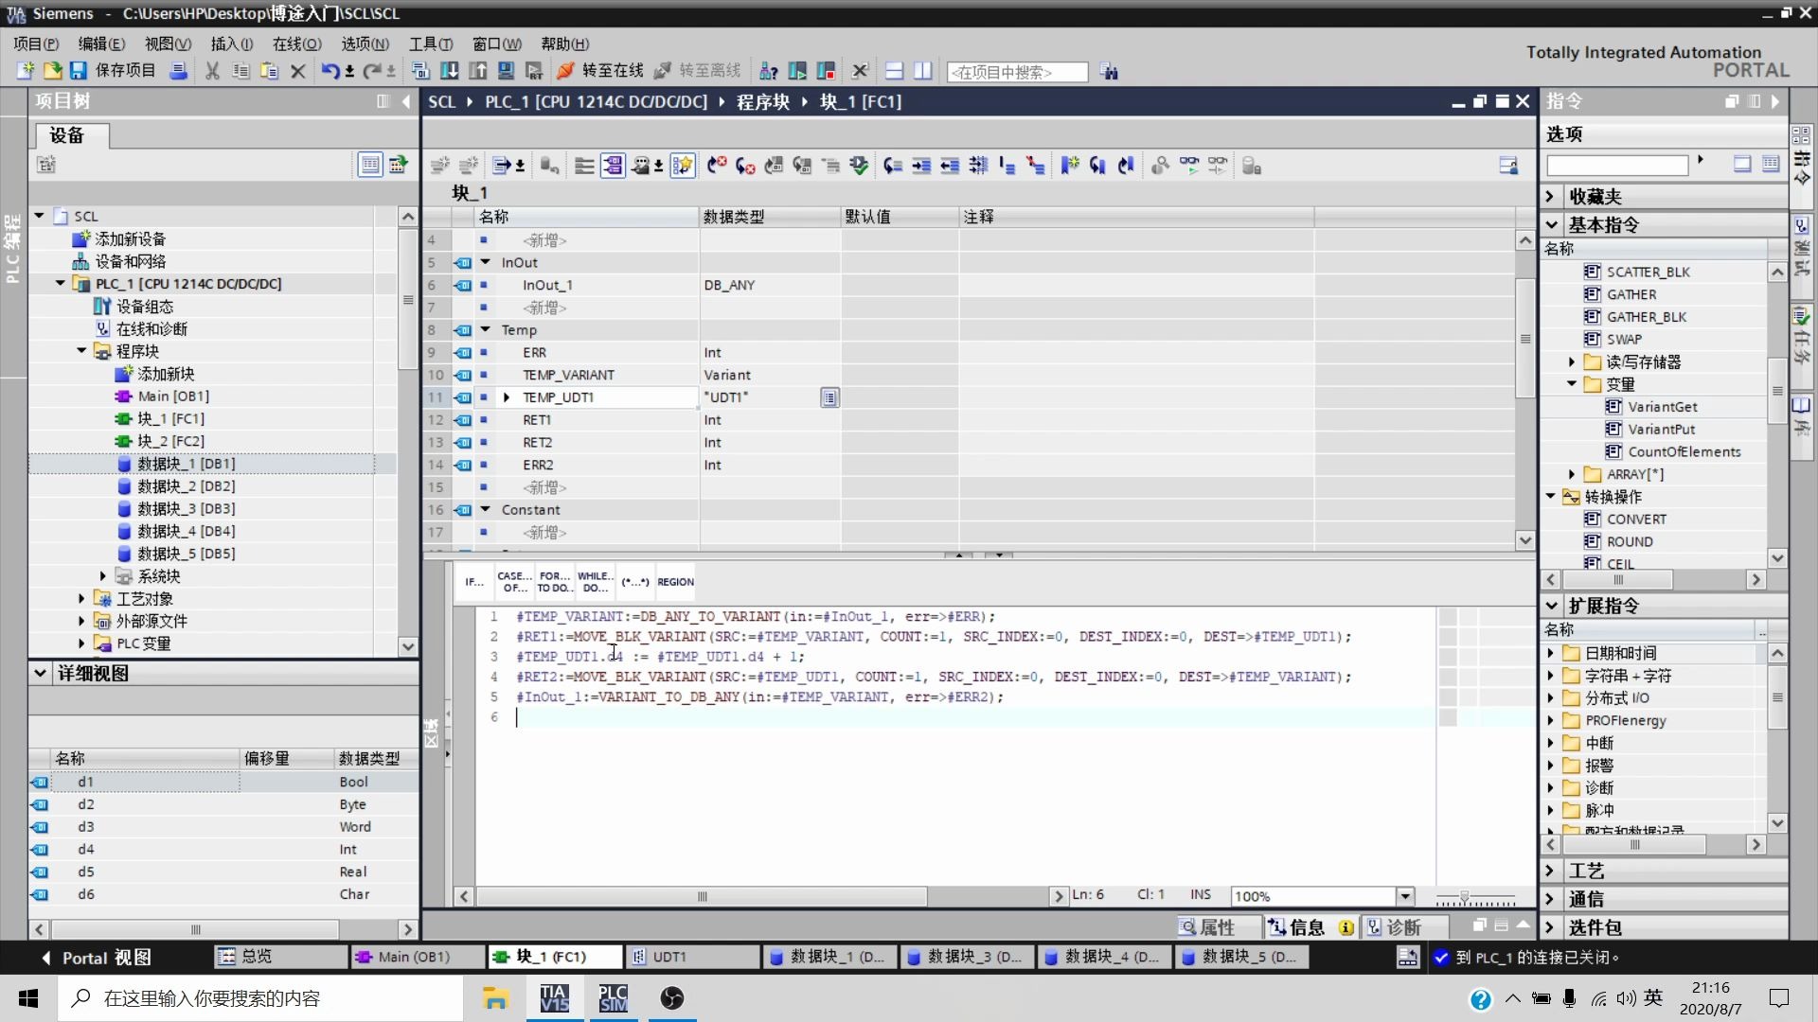Click the Save Project (保存项目) button
The width and height of the screenshot is (1818, 1022).
coord(112,71)
